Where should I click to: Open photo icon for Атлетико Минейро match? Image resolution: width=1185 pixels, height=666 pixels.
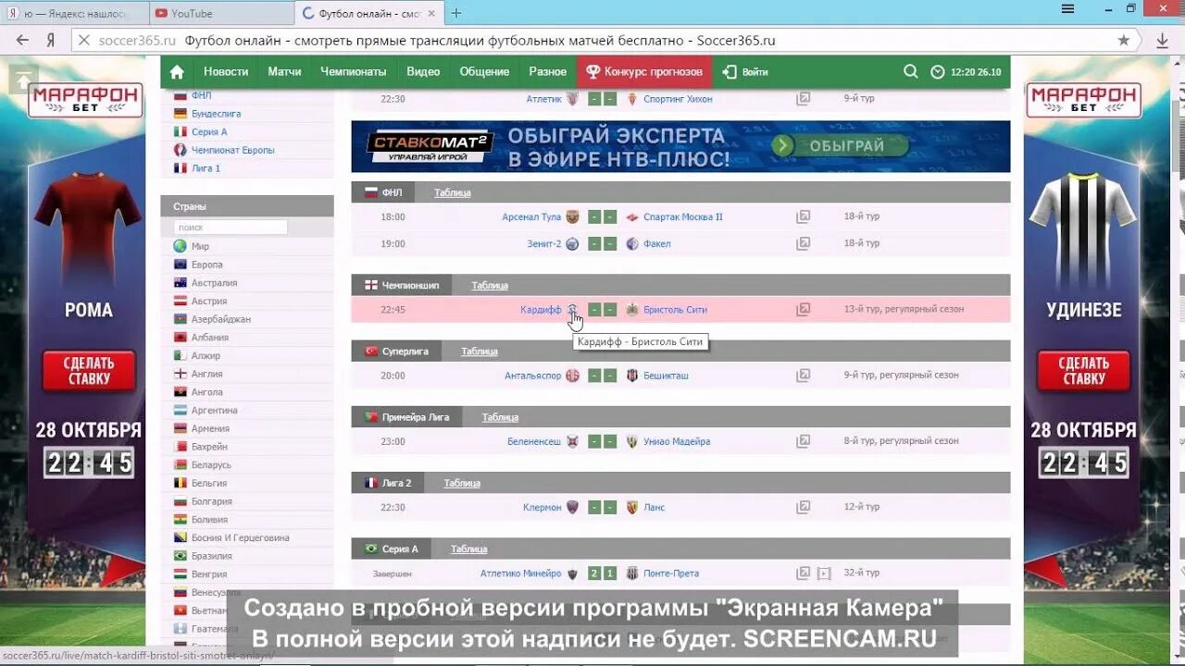[804, 573]
